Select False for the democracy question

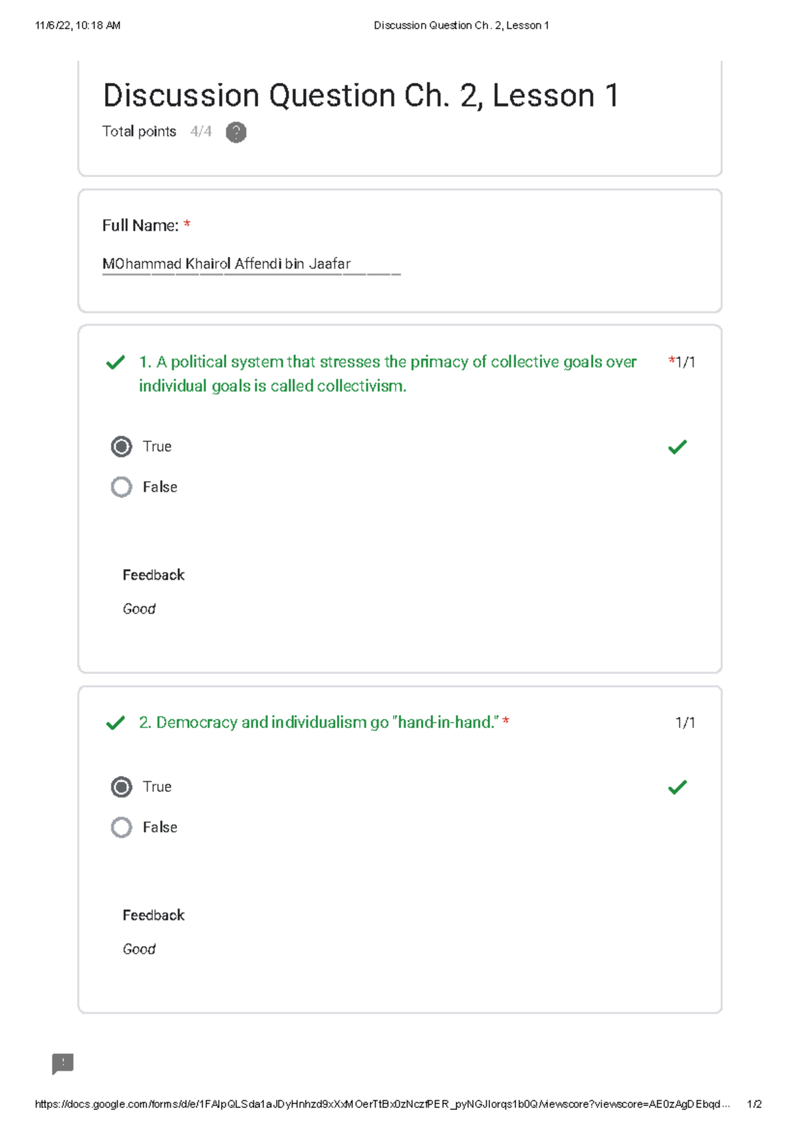[x=122, y=827]
